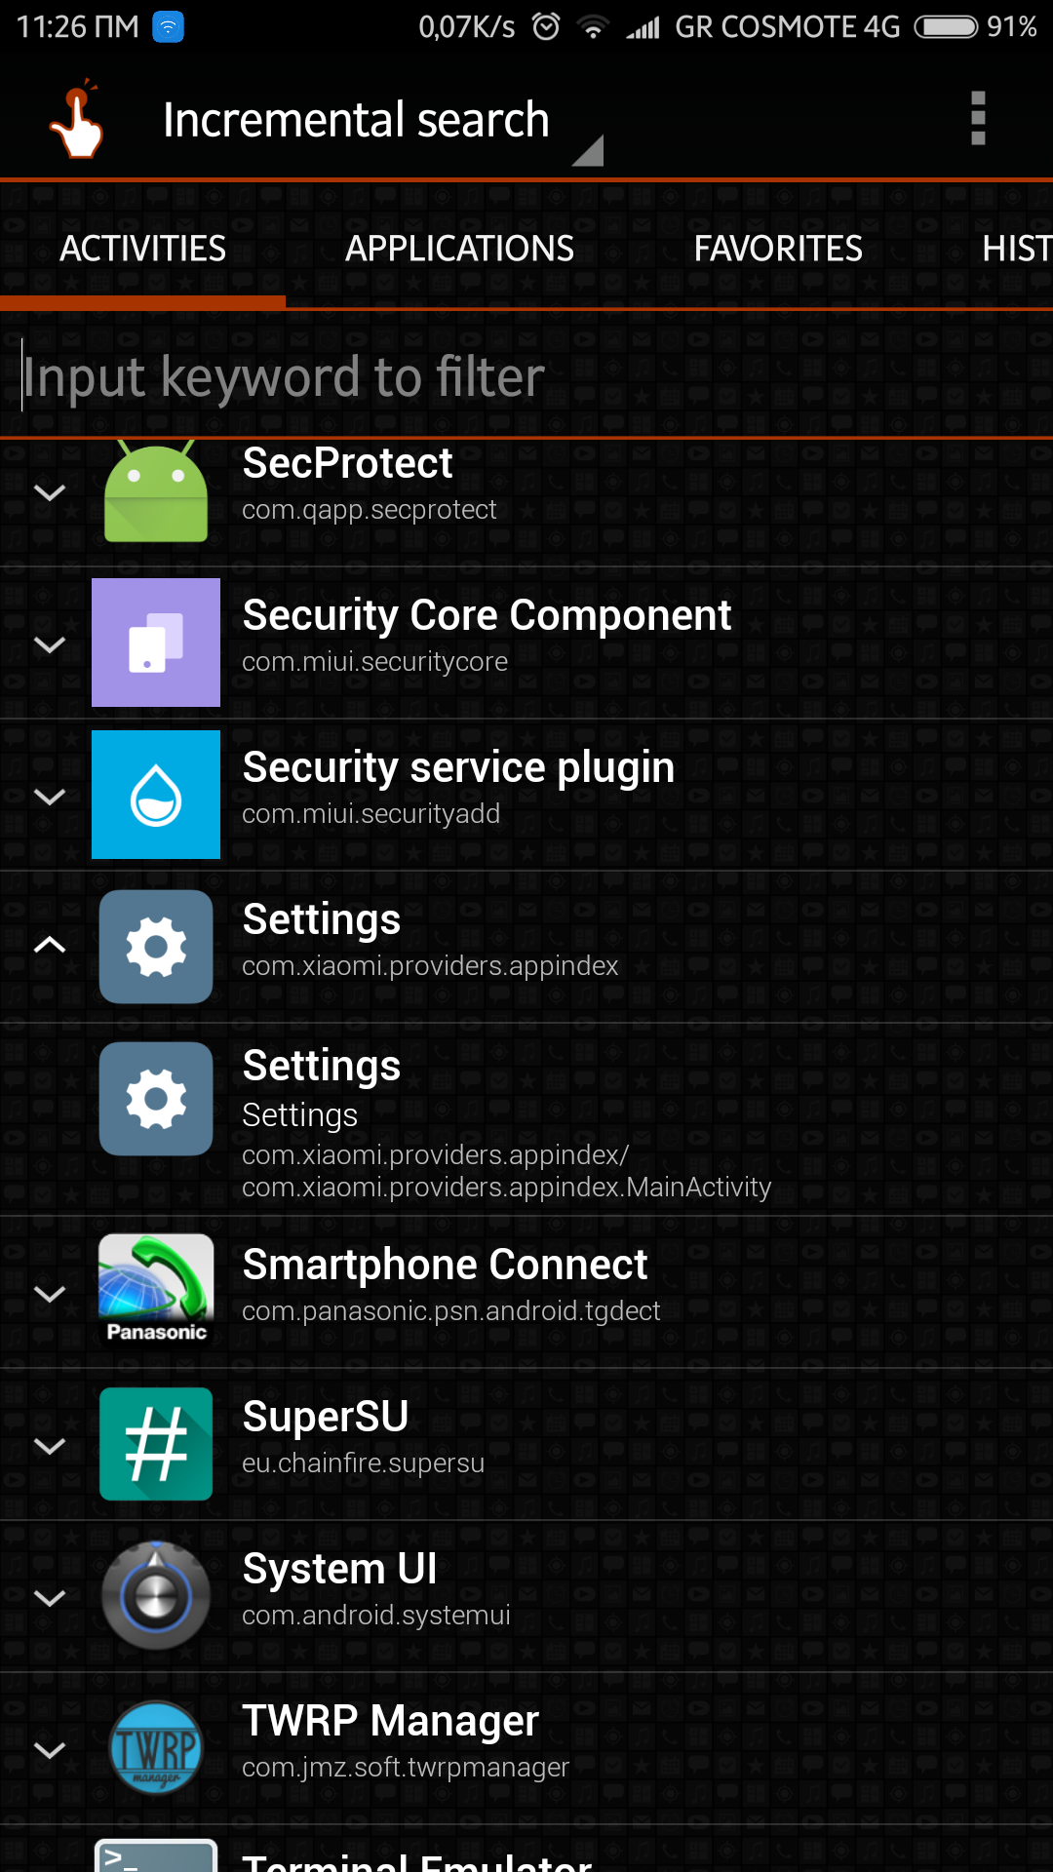Tap the Security service plugin droplet icon
This screenshot has height=1872, width=1053.
coord(156,795)
